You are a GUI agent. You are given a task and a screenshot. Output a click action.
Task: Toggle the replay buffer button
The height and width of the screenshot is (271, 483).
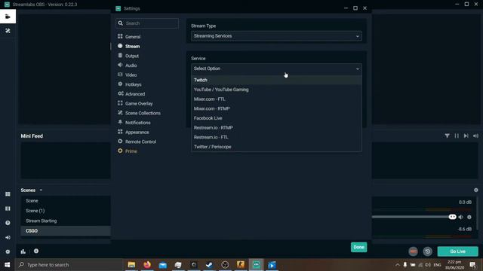pyautogui.click(x=428, y=251)
